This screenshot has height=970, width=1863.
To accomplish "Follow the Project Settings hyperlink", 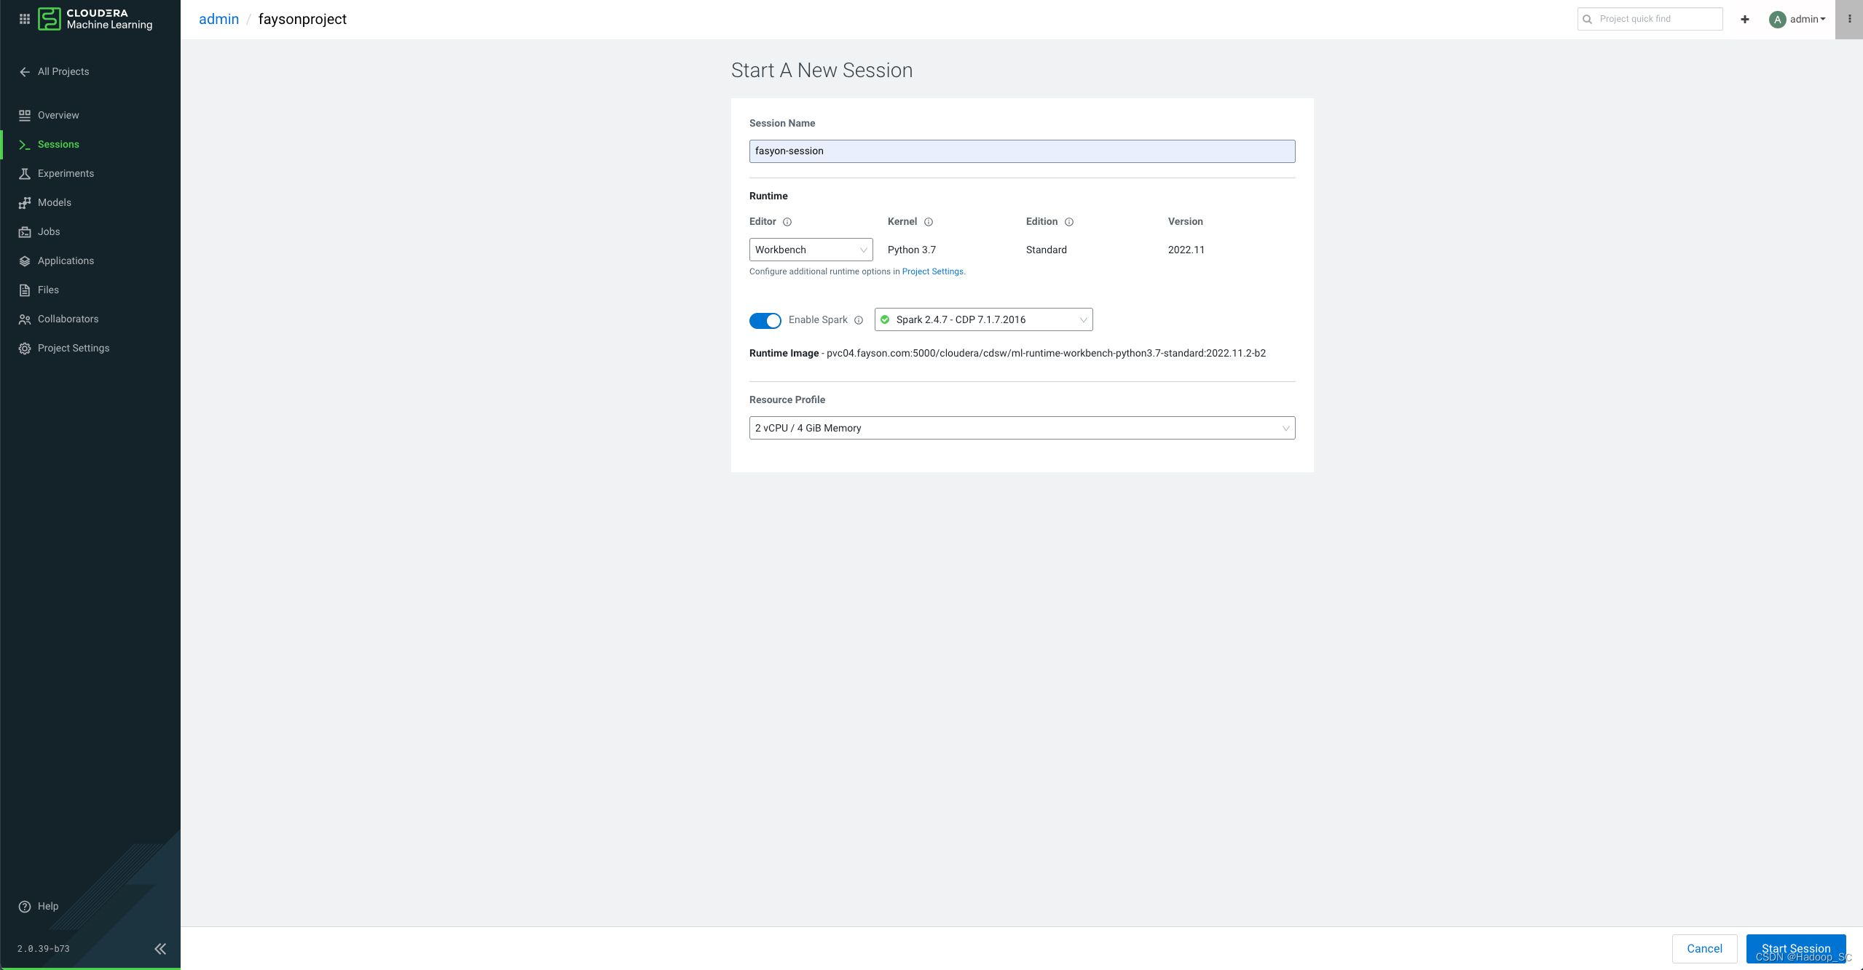I will pos(932,271).
